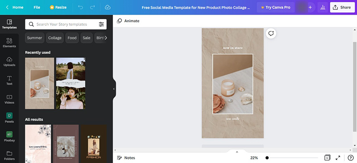
Task: Open the insights bar chart icon
Action: [x=323, y=7]
